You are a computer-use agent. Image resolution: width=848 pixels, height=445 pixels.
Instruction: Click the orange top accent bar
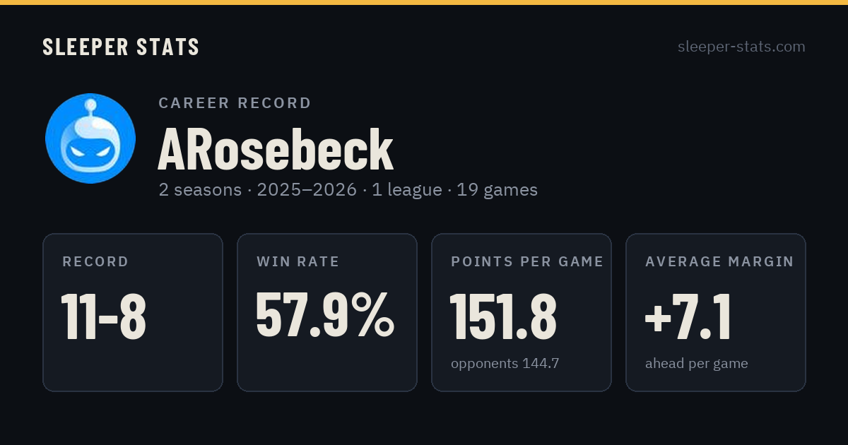click(424, 2)
